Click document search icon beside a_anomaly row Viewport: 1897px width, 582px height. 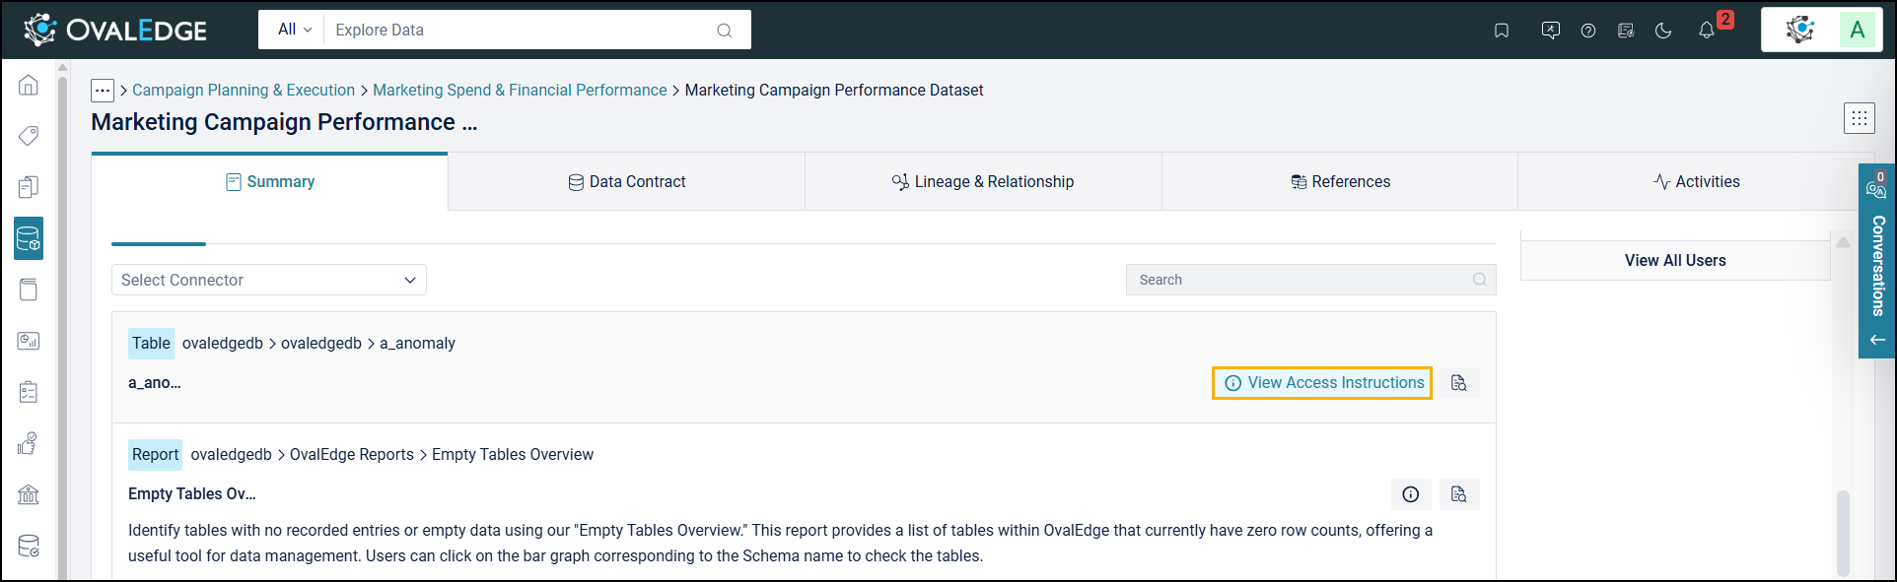point(1459,383)
